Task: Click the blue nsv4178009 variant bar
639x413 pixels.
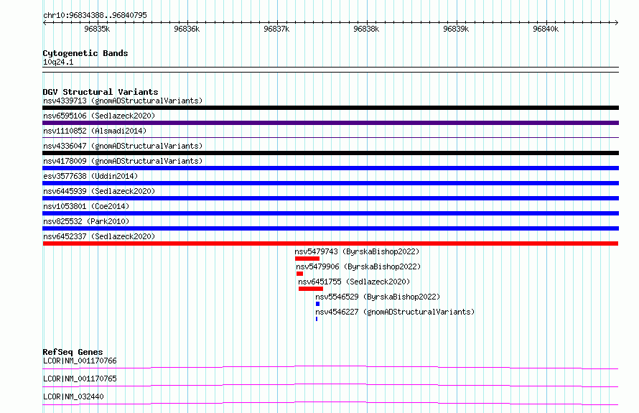Action: (330, 168)
